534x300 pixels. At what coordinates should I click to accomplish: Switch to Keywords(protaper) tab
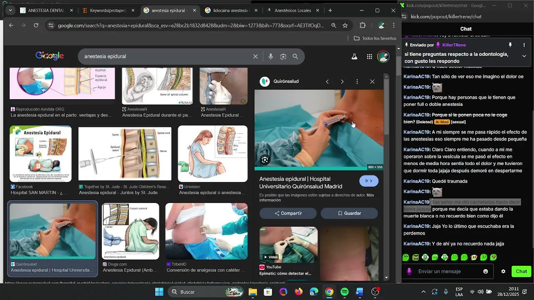(108, 10)
